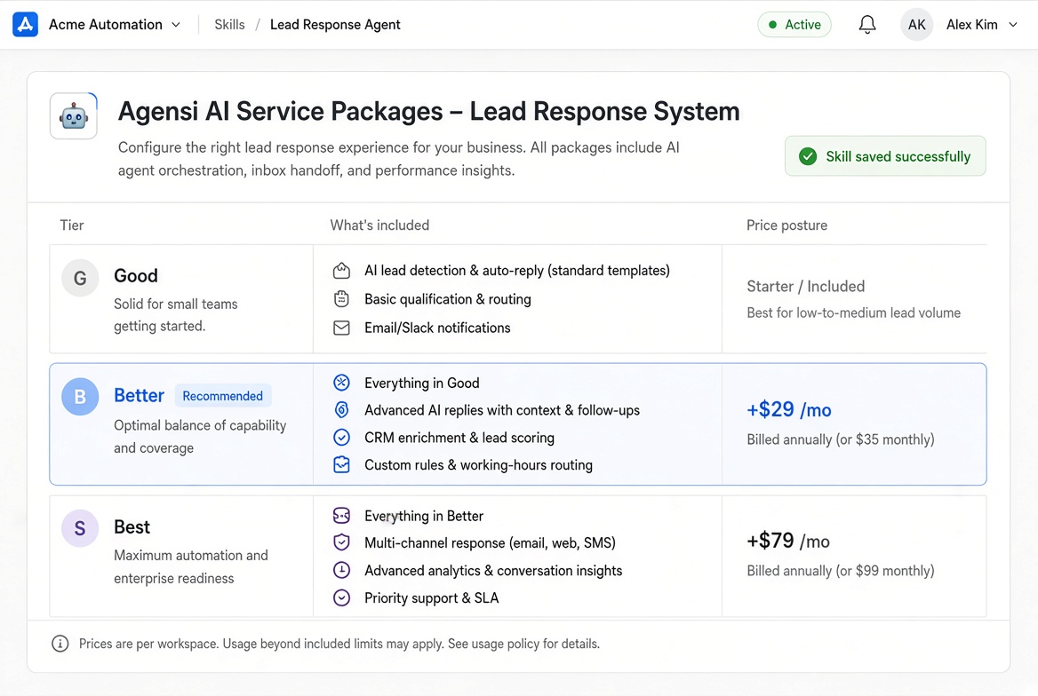Click the B avatar for Better tier
The width and height of the screenshot is (1038, 696).
click(x=80, y=396)
